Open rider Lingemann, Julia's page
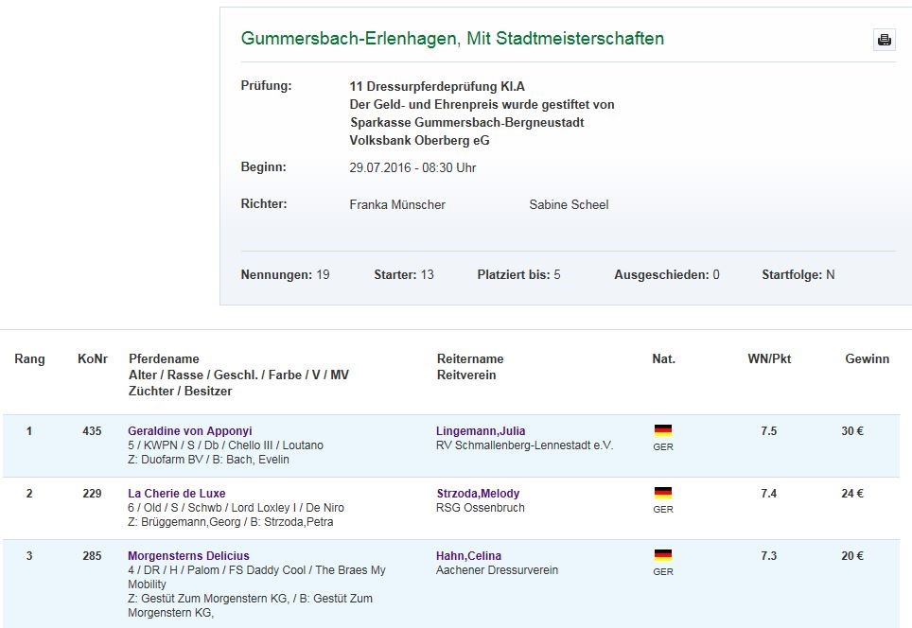The width and height of the screenshot is (912, 628). (x=480, y=431)
